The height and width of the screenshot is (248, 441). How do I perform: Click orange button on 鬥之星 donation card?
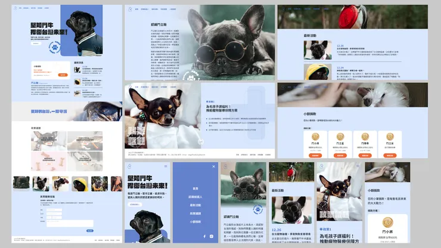click(x=340, y=156)
